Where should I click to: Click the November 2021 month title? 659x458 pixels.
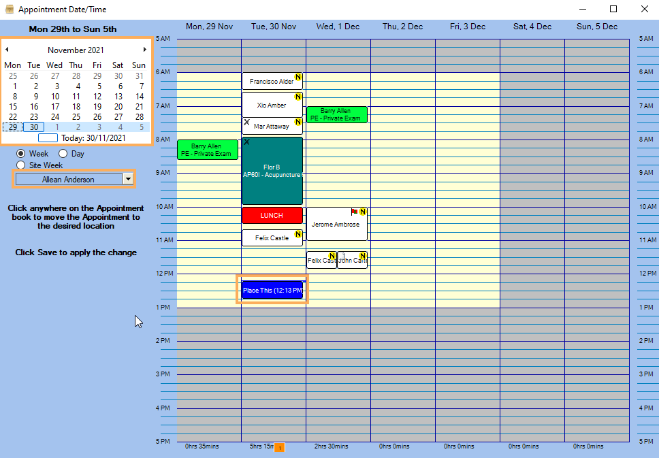(x=76, y=50)
